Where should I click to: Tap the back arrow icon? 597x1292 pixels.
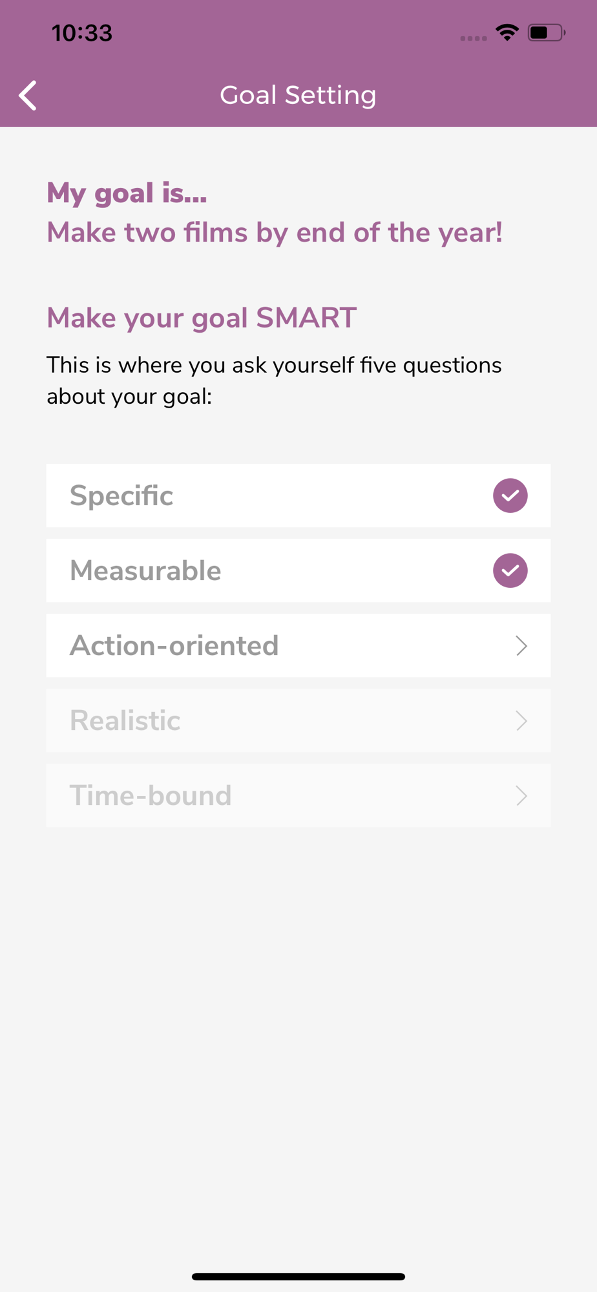click(28, 96)
